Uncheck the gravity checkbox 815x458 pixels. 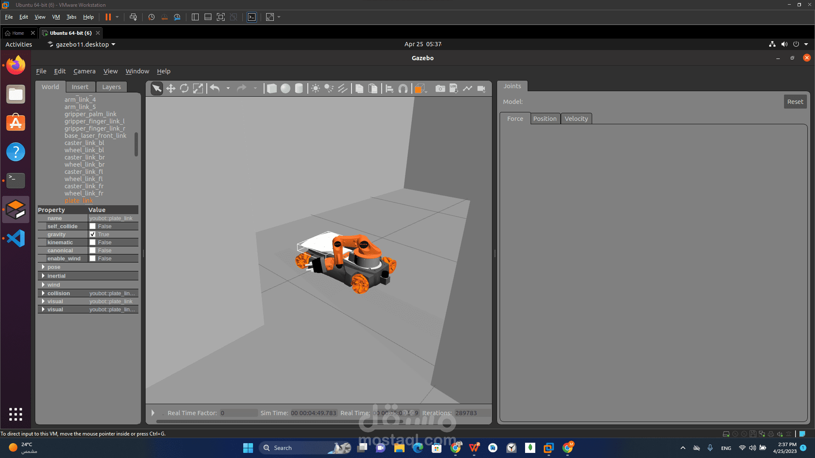[x=93, y=234]
